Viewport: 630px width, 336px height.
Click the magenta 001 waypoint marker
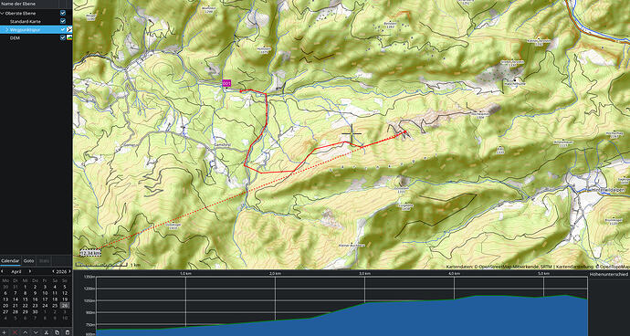(x=226, y=83)
